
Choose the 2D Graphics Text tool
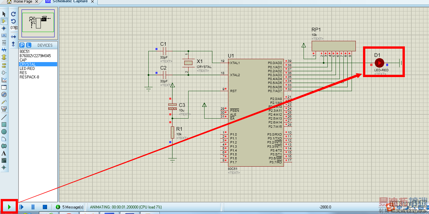coord(4,153)
